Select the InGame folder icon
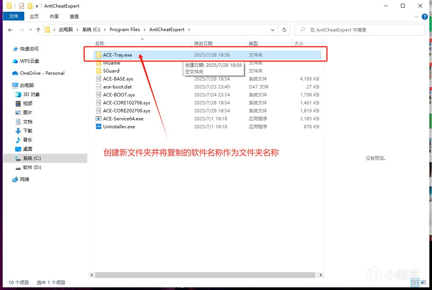This screenshot has width=432, height=290. (x=99, y=63)
